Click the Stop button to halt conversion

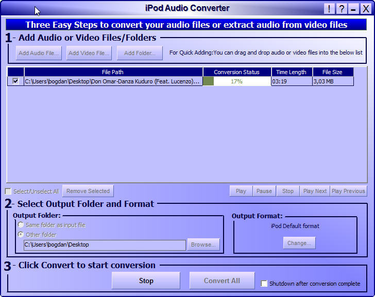tap(146, 281)
